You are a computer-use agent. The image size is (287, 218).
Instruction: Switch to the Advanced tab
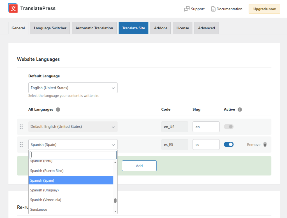[206, 28]
